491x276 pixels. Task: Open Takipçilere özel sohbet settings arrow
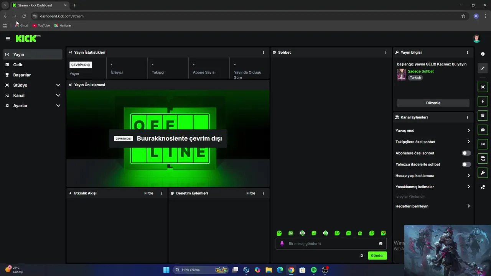[x=468, y=142]
